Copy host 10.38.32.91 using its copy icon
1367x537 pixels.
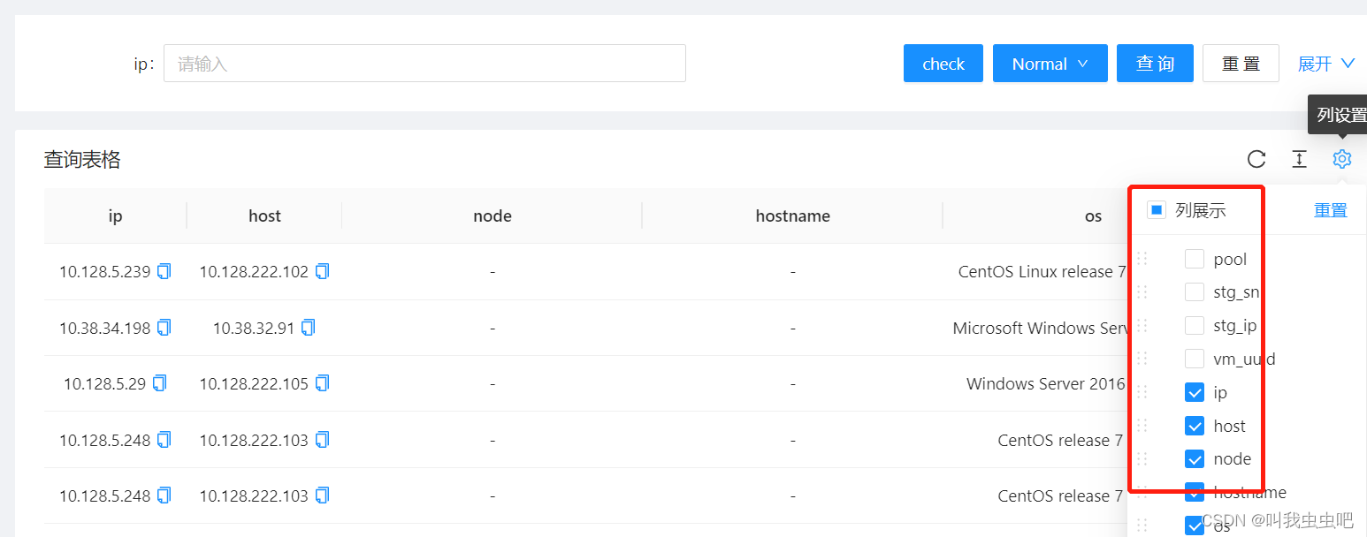(x=307, y=327)
